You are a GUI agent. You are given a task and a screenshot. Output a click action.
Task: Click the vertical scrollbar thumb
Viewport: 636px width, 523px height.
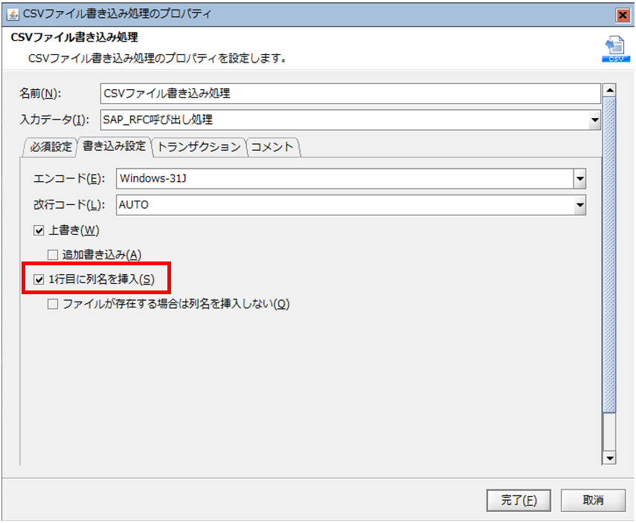click(x=609, y=253)
